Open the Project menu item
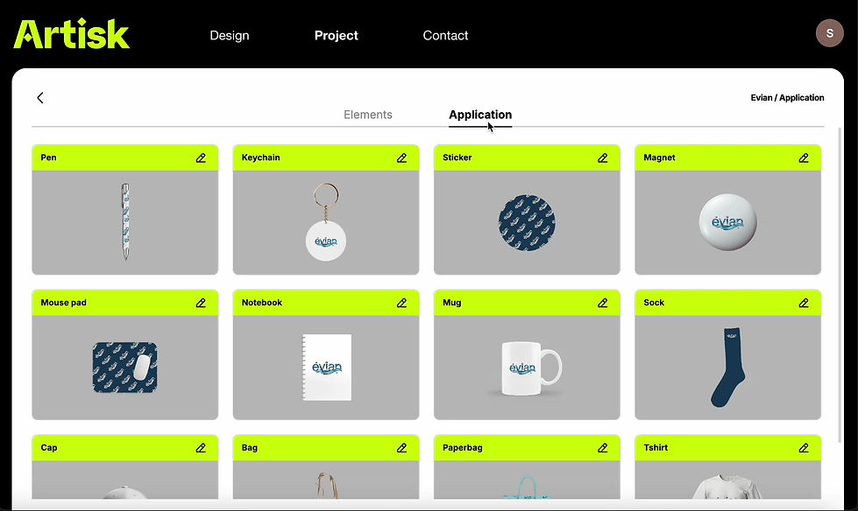This screenshot has height=511, width=858. [x=336, y=36]
